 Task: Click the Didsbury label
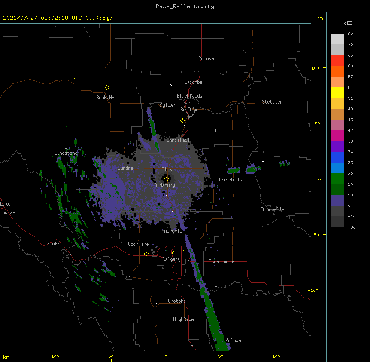[x=165, y=185]
